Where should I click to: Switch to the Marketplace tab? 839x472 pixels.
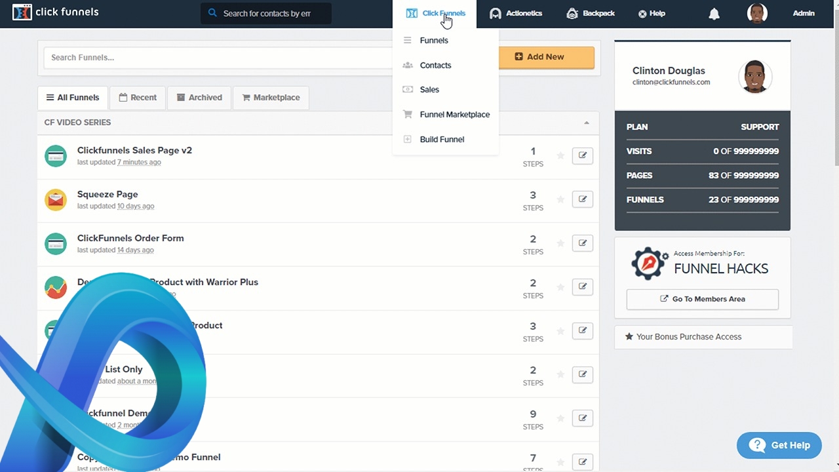pyautogui.click(x=271, y=97)
